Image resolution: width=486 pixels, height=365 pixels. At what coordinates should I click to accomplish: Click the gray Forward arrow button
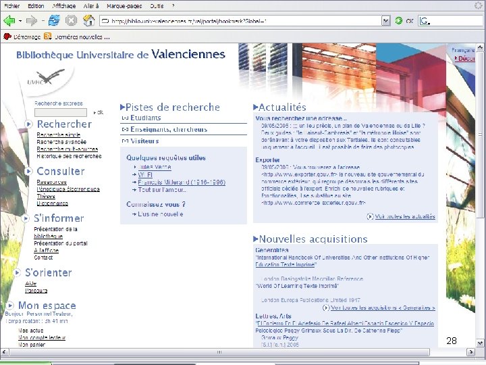tap(31, 21)
